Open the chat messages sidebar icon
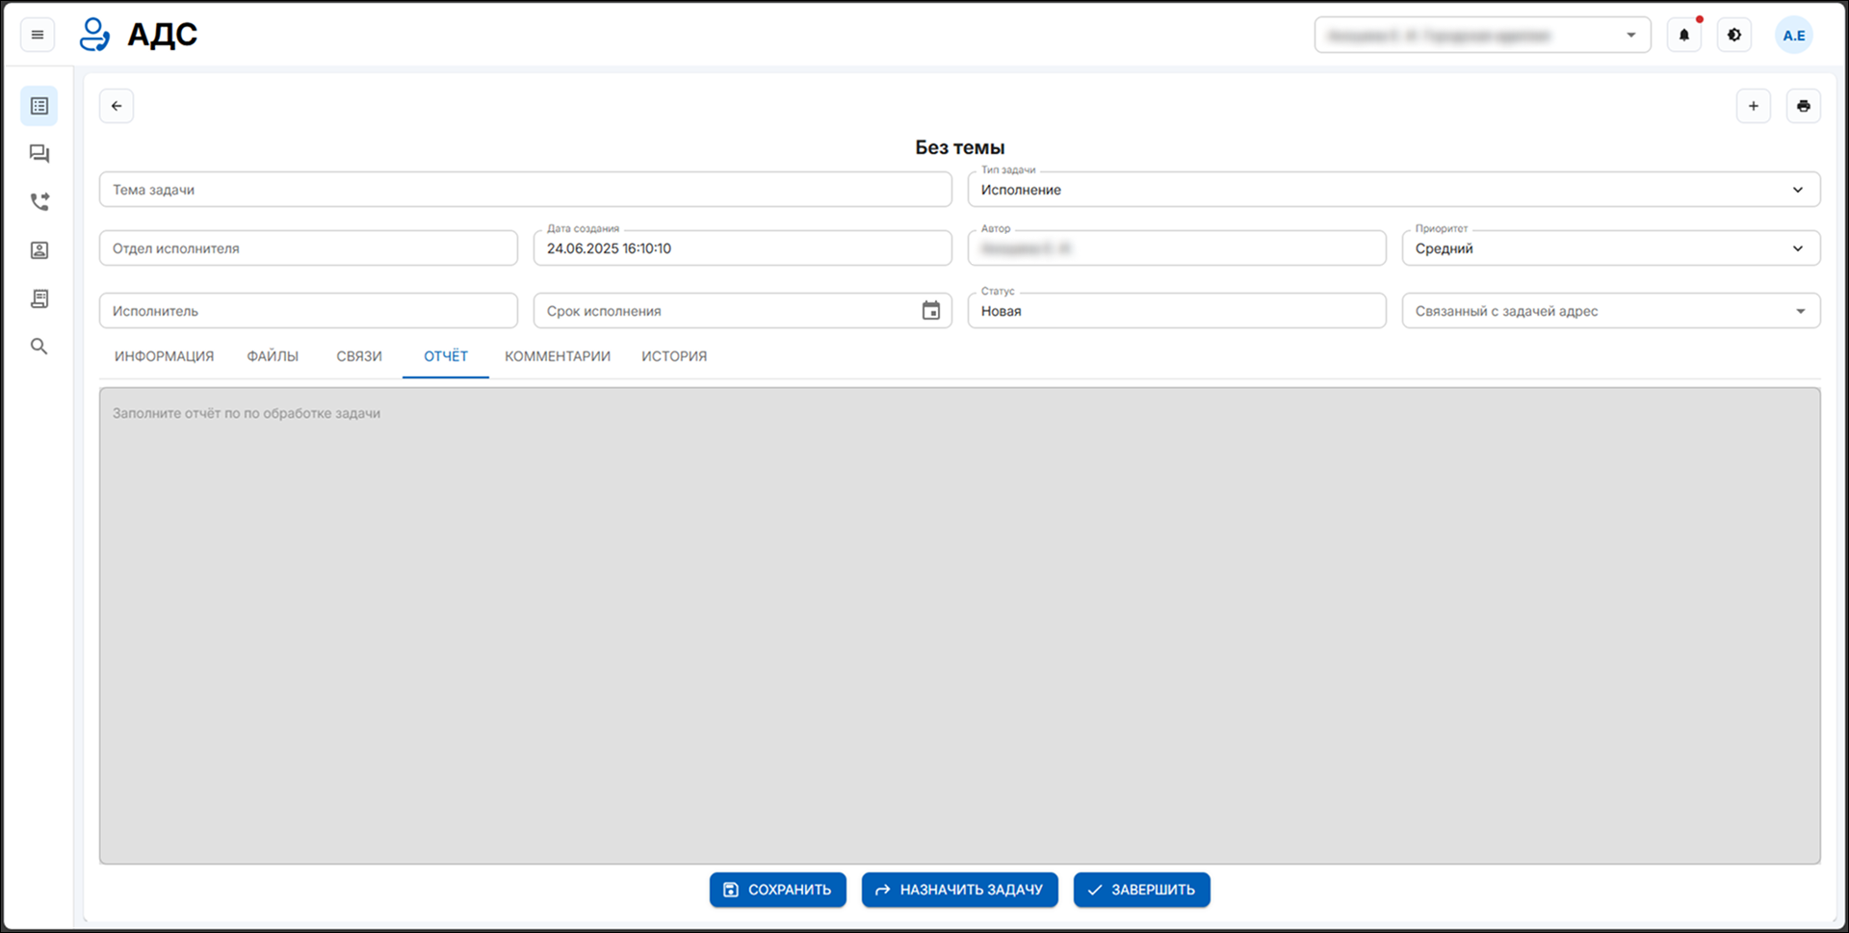The height and width of the screenshot is (933, 1849). coord(39,154)
